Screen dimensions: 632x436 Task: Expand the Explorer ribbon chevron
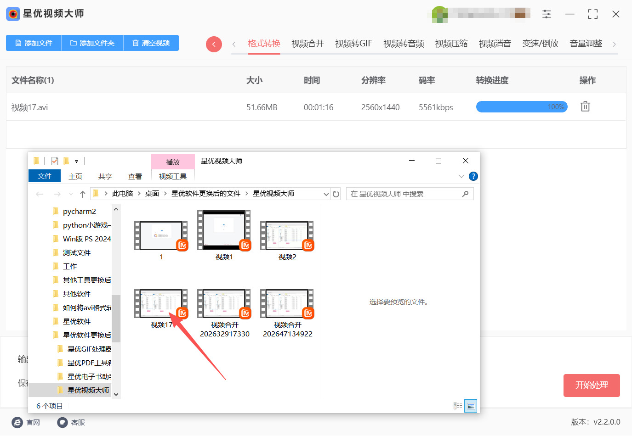pos(461,176)
